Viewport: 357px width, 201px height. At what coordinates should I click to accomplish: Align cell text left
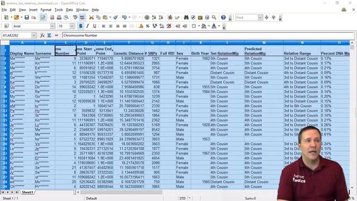(104, 26)
